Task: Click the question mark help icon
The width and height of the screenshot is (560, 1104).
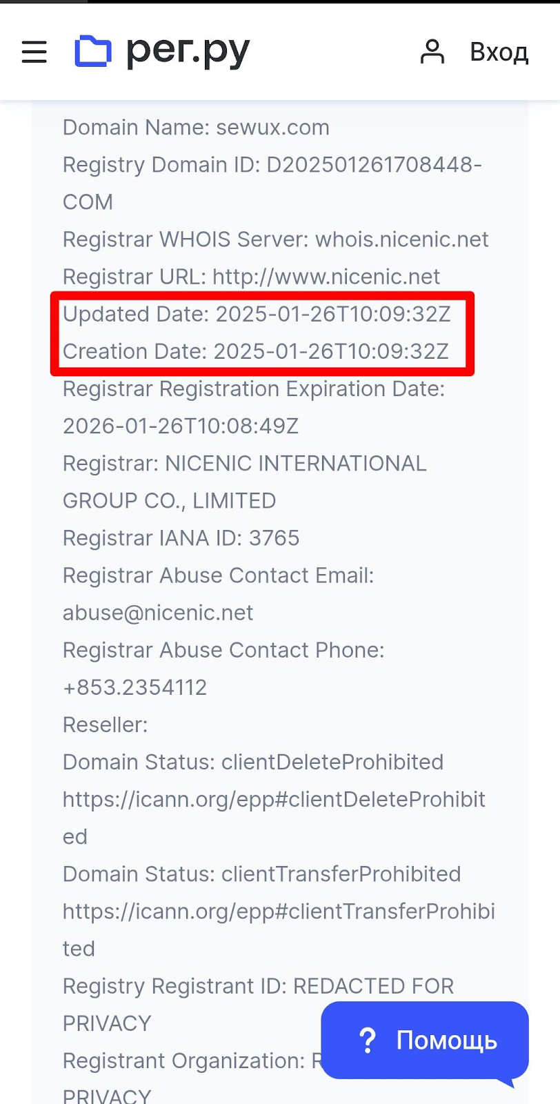Action: [x=368, y=1040]
